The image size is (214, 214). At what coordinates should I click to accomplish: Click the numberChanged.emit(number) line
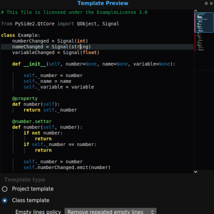[67, 167]
